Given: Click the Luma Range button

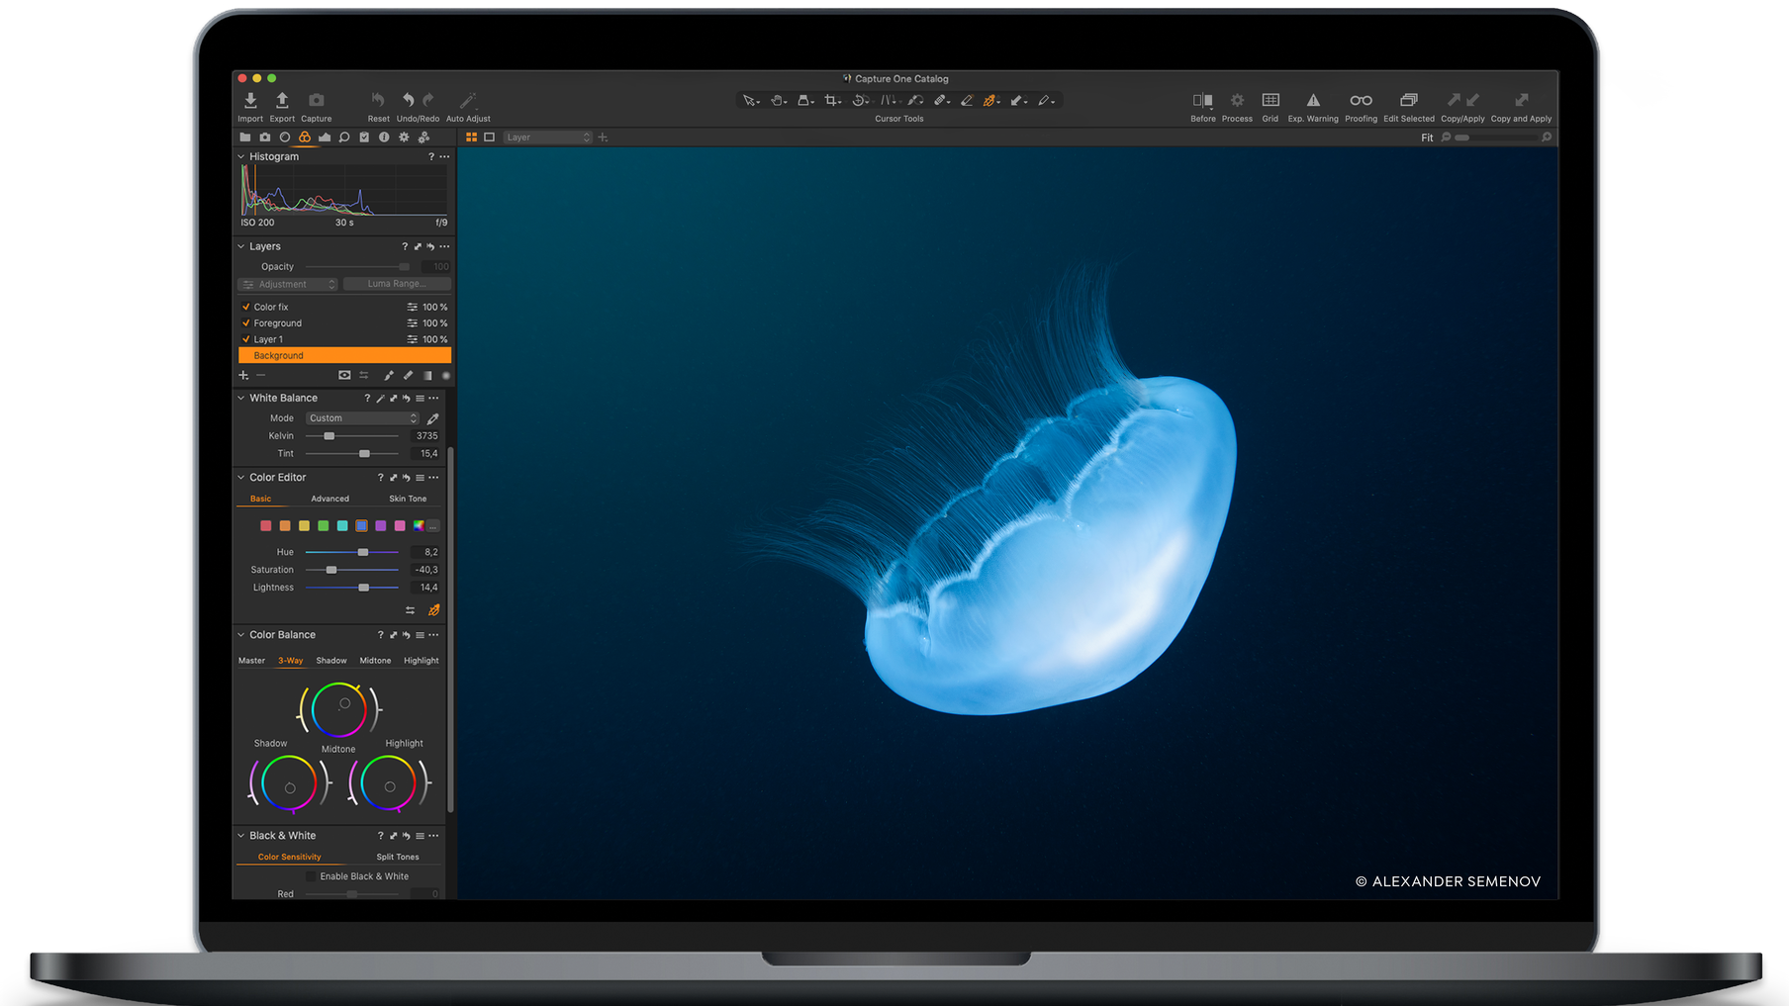Looking at the screenshot, I should click(397, 284).
